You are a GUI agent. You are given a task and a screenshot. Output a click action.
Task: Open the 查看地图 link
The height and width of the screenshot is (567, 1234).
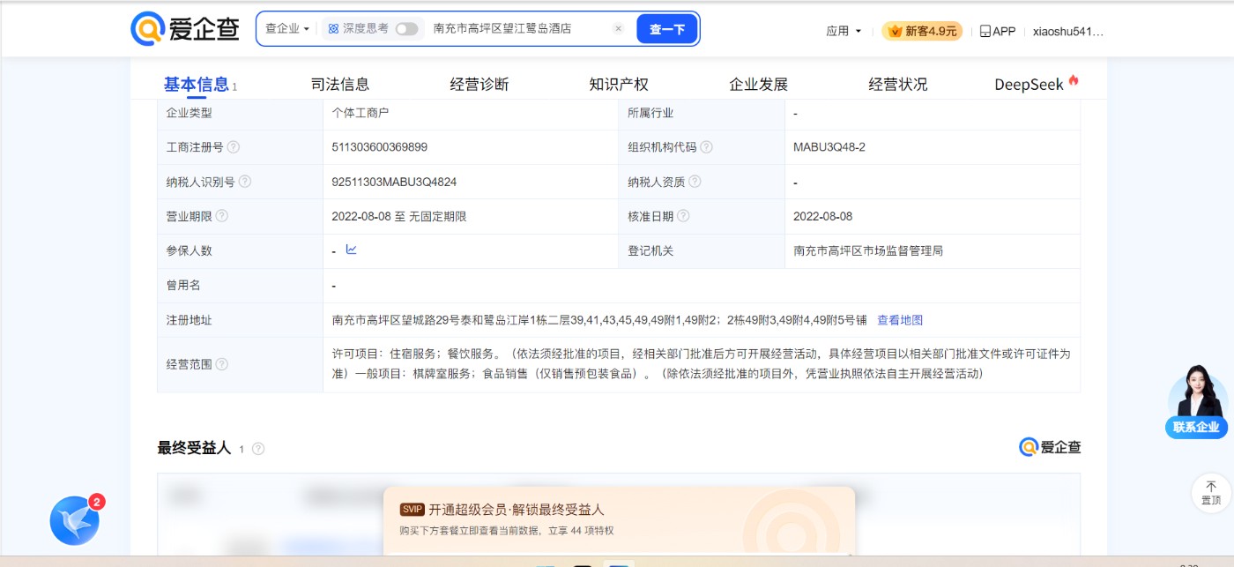(900, 320)
